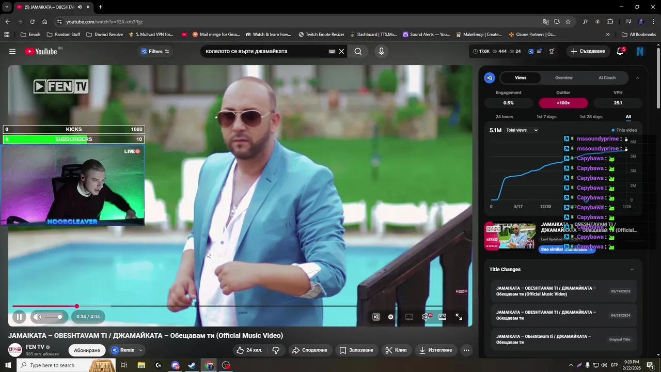Click the vidIQ trophy icon in header

click(552, 51)
